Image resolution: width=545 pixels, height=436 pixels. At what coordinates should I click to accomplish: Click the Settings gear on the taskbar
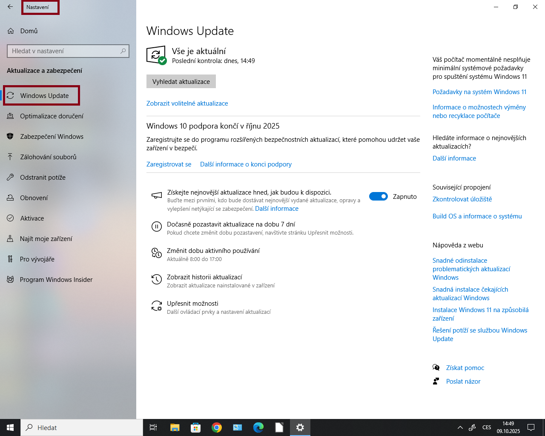300,427
